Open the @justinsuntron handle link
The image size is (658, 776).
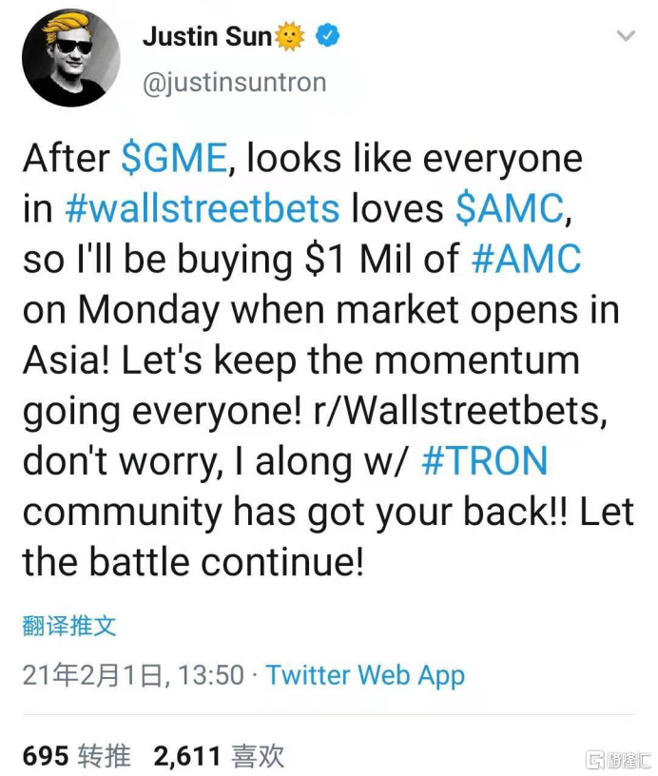point(234,83)
